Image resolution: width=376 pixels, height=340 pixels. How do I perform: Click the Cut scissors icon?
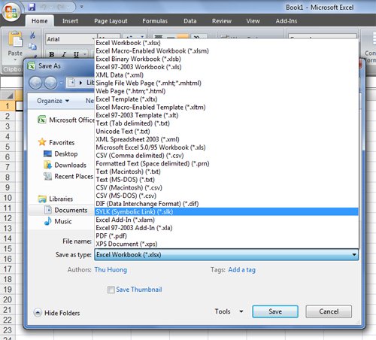click(x=32, y=35)
